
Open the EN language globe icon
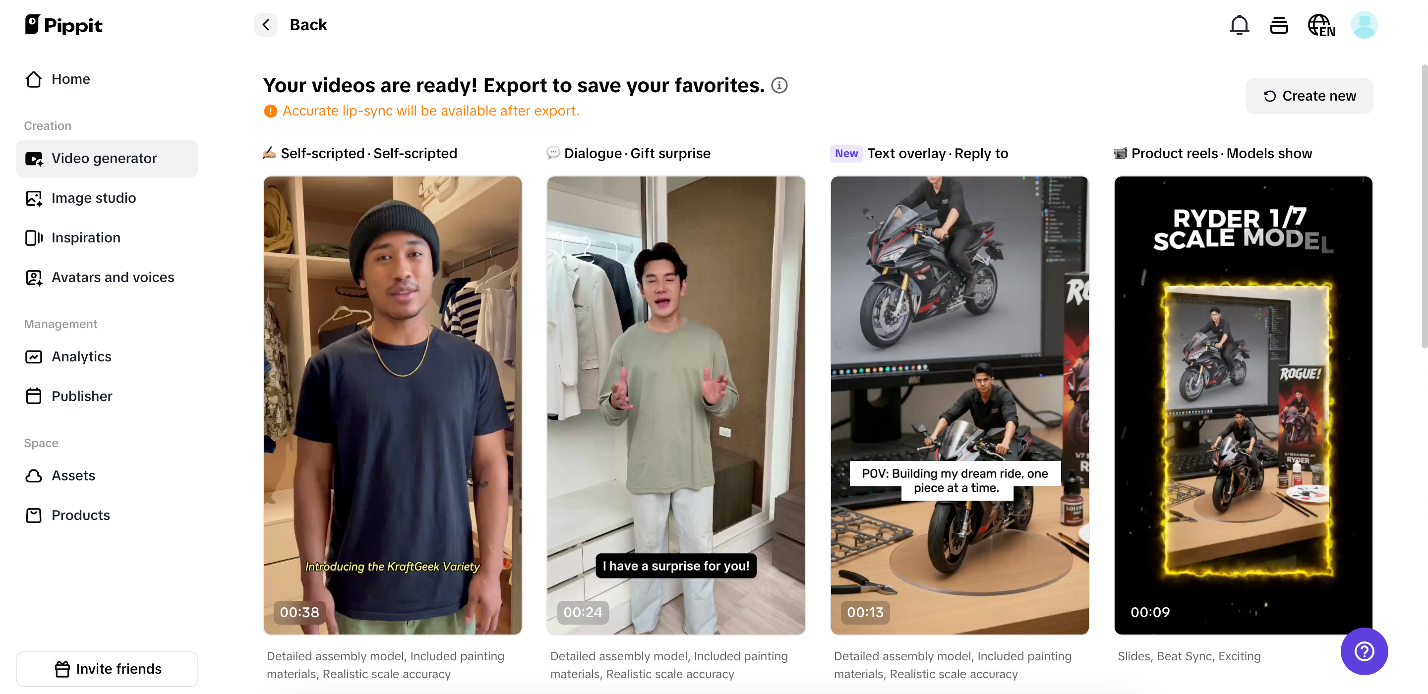point(1321,24)
